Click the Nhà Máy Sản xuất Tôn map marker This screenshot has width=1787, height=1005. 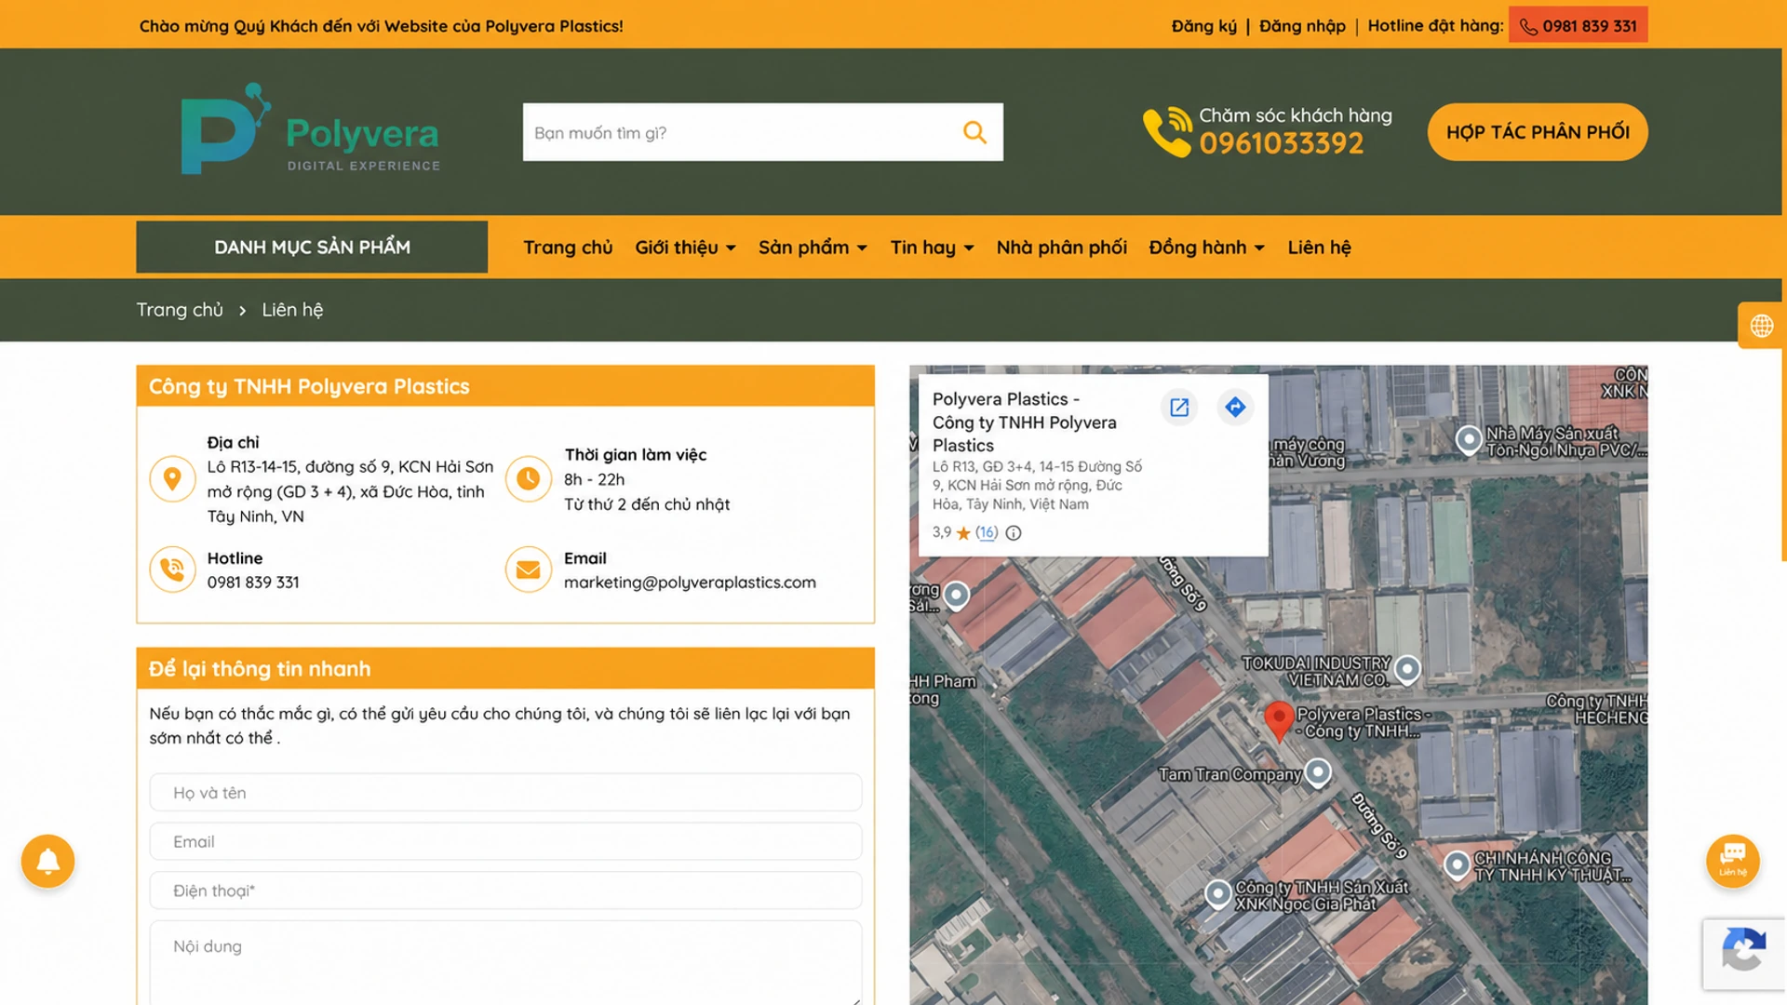[1469, 439]
